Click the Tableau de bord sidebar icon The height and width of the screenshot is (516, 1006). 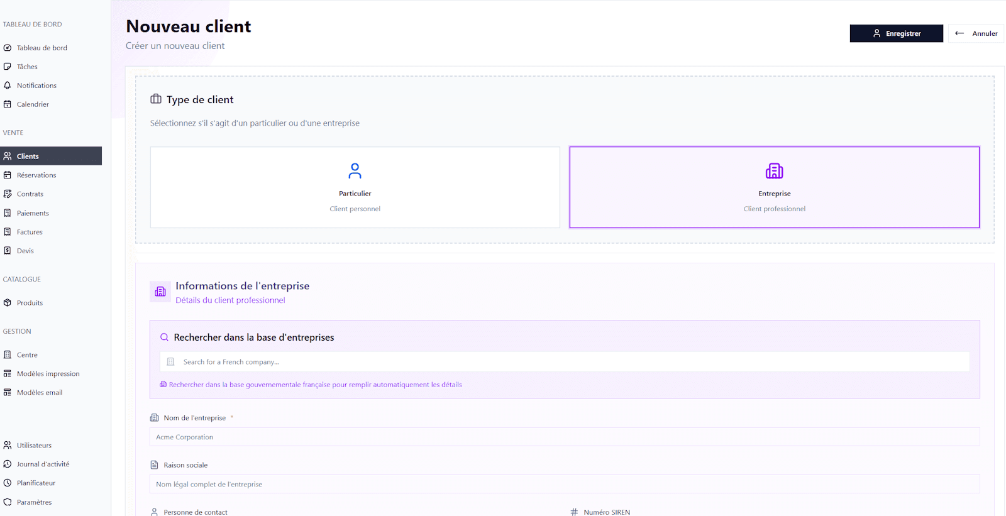coord(8,48)
